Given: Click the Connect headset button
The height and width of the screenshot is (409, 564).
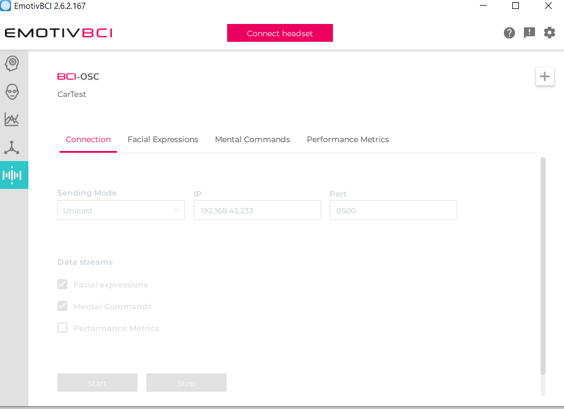Looking at the screenshot, I should (279, 33).
